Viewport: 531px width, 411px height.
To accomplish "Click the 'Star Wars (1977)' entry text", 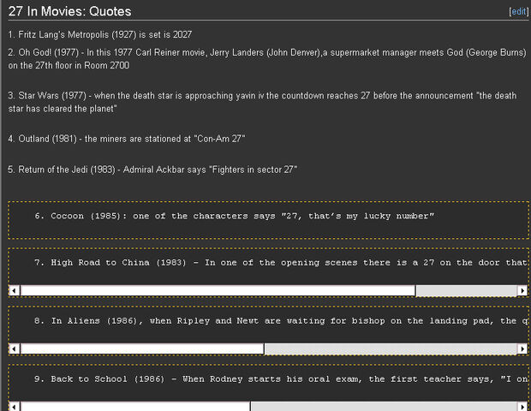I will (262, 102).
